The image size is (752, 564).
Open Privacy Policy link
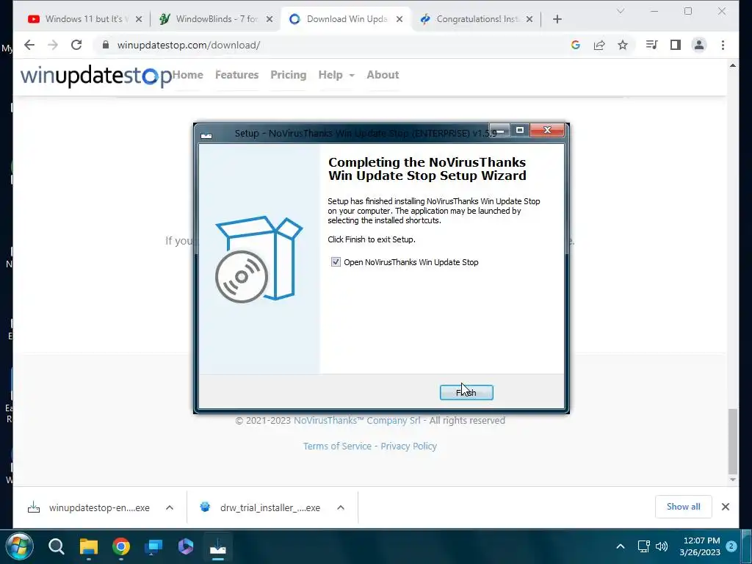coord(408,446)
